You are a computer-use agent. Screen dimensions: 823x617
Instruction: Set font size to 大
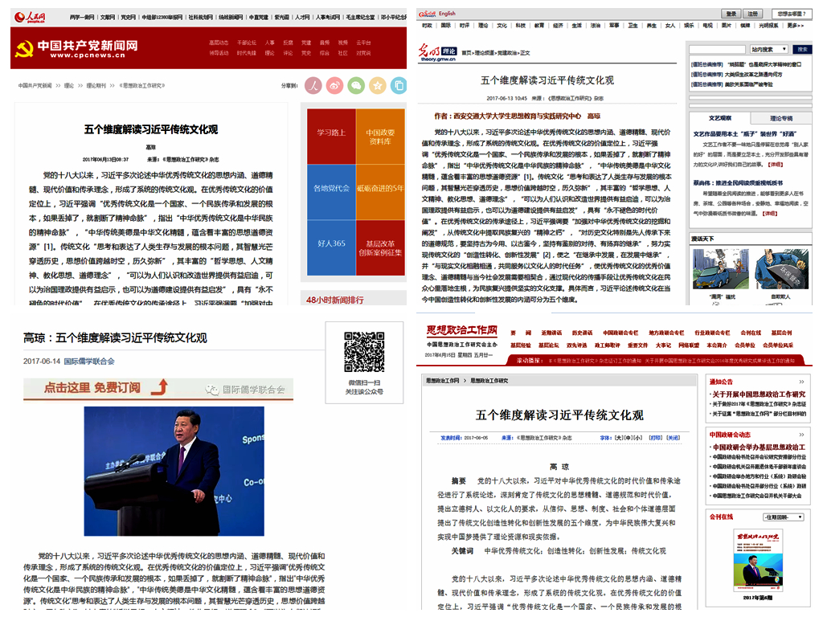click(620, 438)
